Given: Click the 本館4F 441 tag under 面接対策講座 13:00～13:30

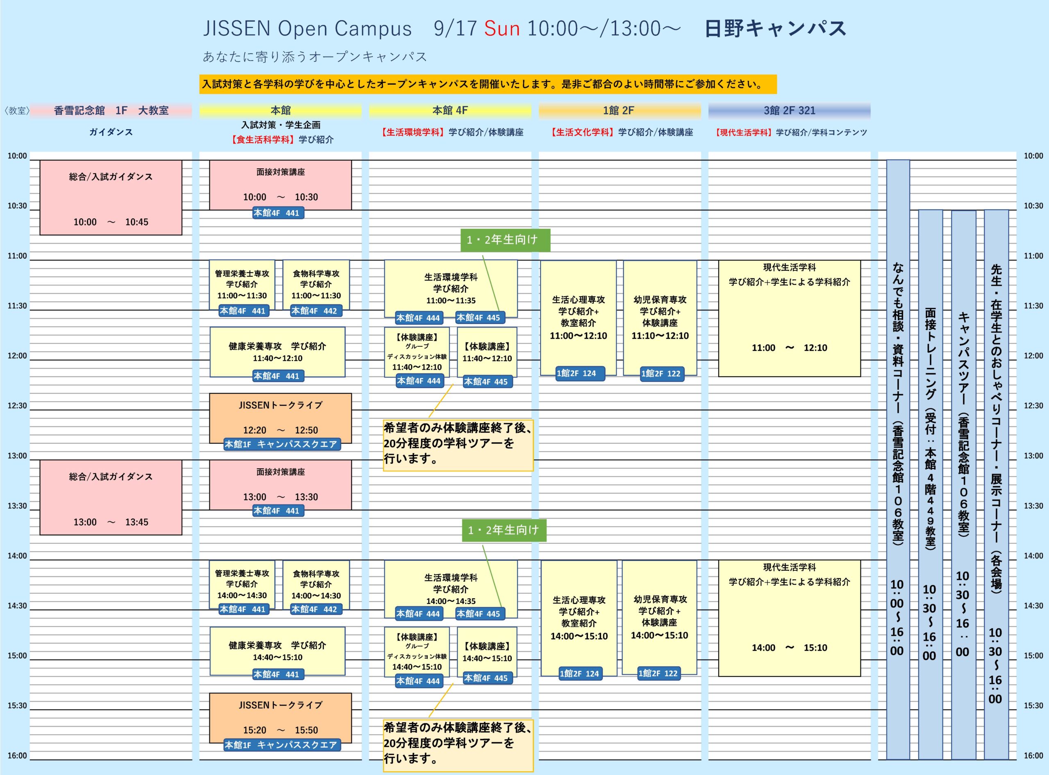Looking at the screenshot, I should (x=279, y=511).
